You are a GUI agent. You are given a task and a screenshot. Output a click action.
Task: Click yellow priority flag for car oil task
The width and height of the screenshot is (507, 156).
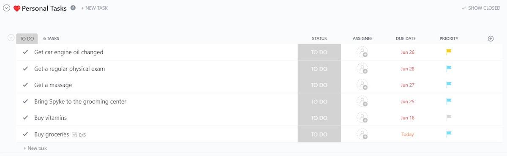point(449,52)
